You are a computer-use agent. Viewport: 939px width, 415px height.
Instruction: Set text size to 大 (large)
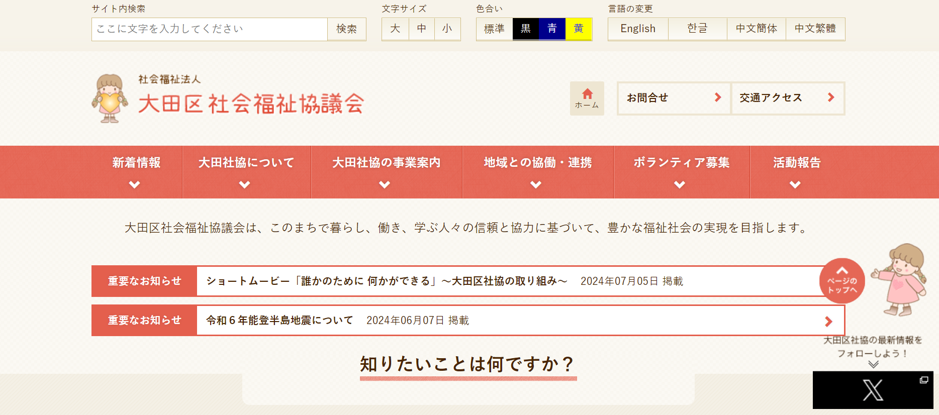395,29
